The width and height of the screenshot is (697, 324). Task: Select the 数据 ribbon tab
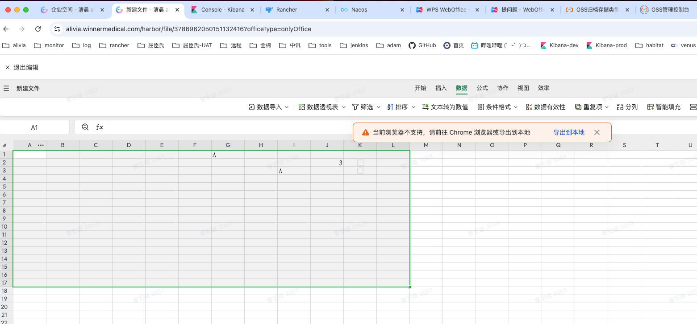click(x=462, y=88)
